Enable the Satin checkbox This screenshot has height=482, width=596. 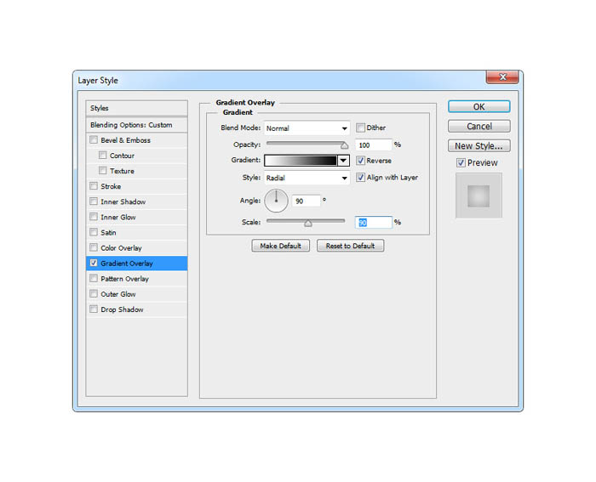94,232
